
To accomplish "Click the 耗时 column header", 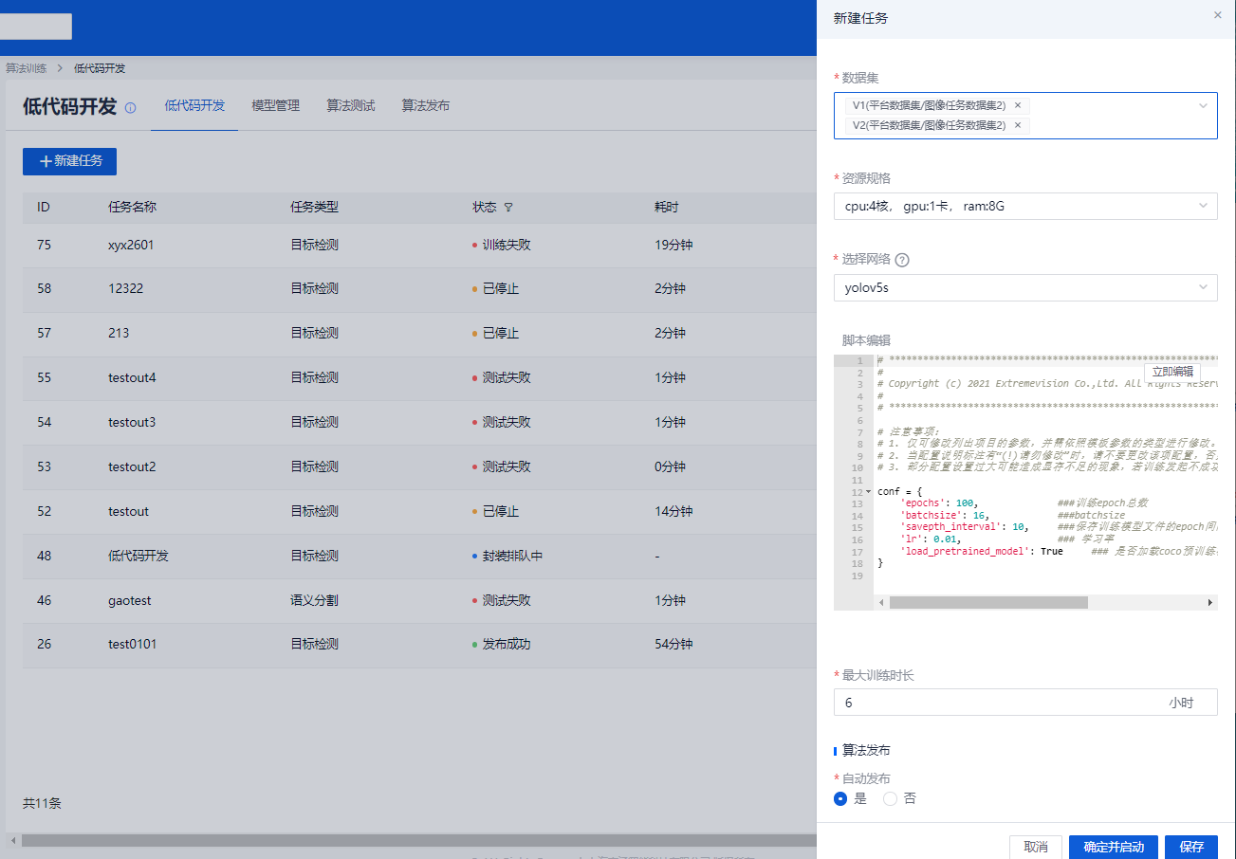I will [x=667, y=207].
